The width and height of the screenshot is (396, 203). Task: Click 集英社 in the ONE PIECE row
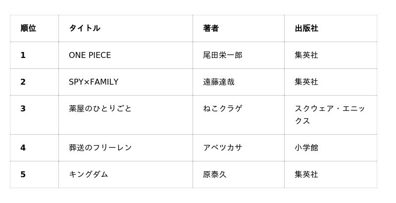[x=306, y=55]
